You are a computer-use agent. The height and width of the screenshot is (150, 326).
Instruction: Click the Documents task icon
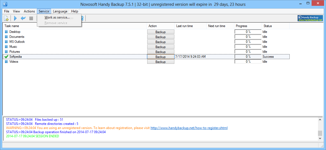click(6, 37)
